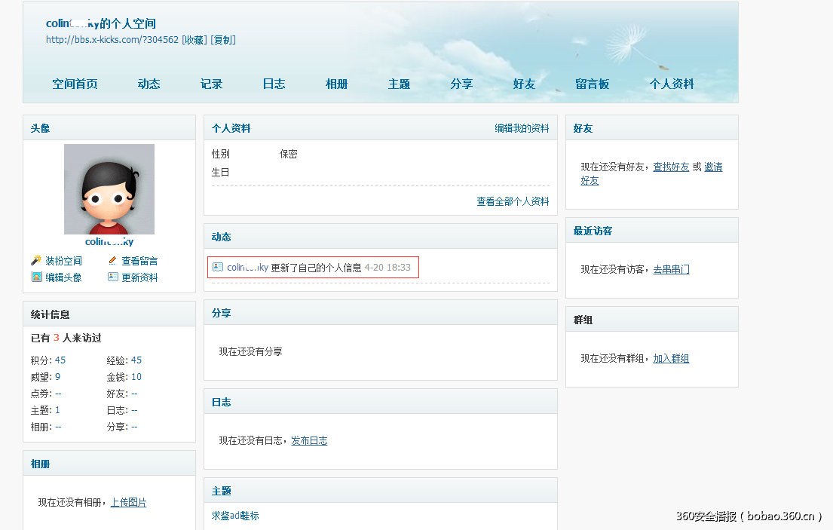Upload a photo via 上传图片
This screenshot has height=530, width=833.
[x=128, y=502]
